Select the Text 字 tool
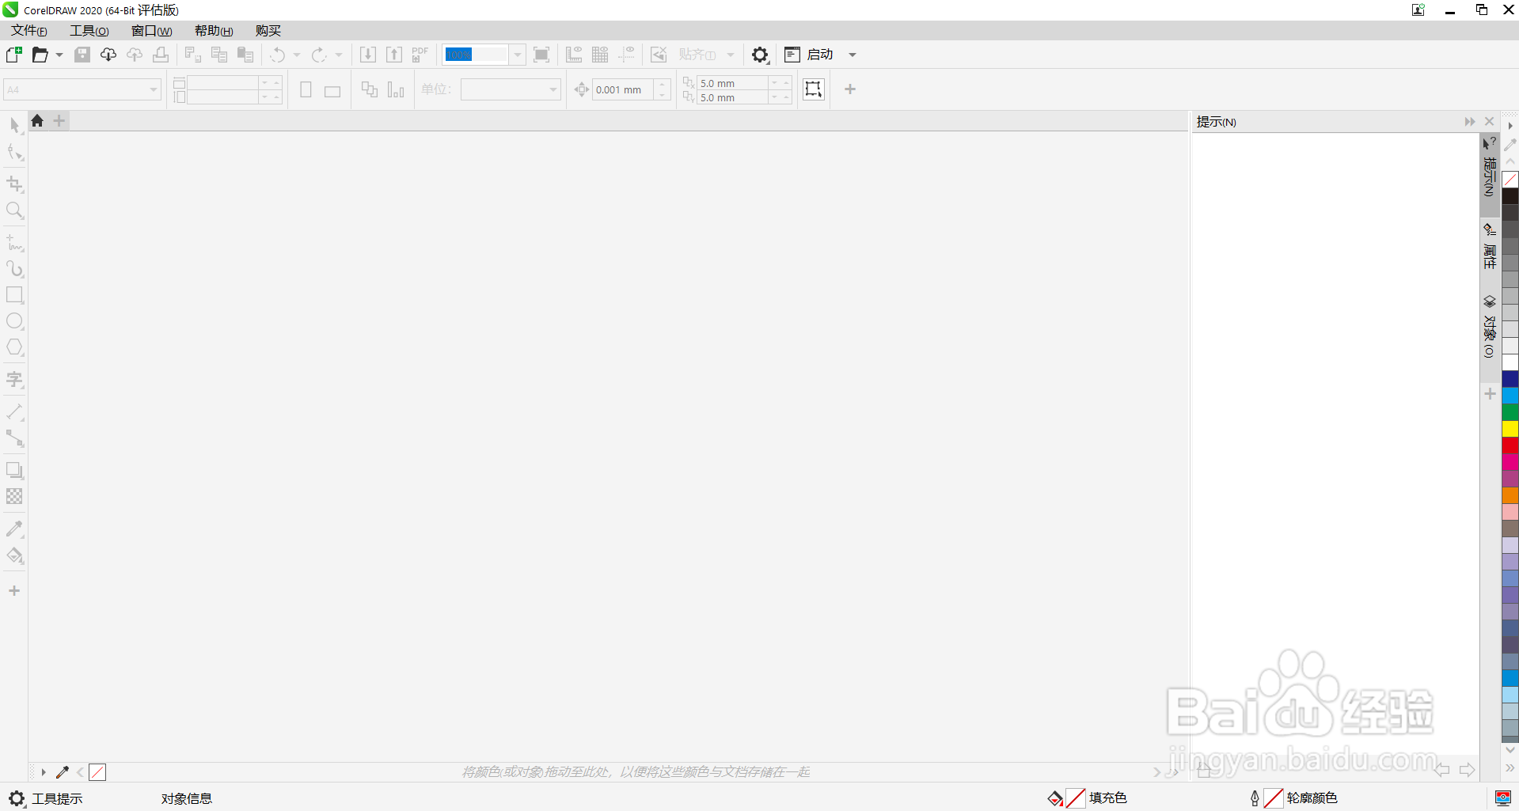This screenshot has width=1519, height=811. [x=14, y=380]
